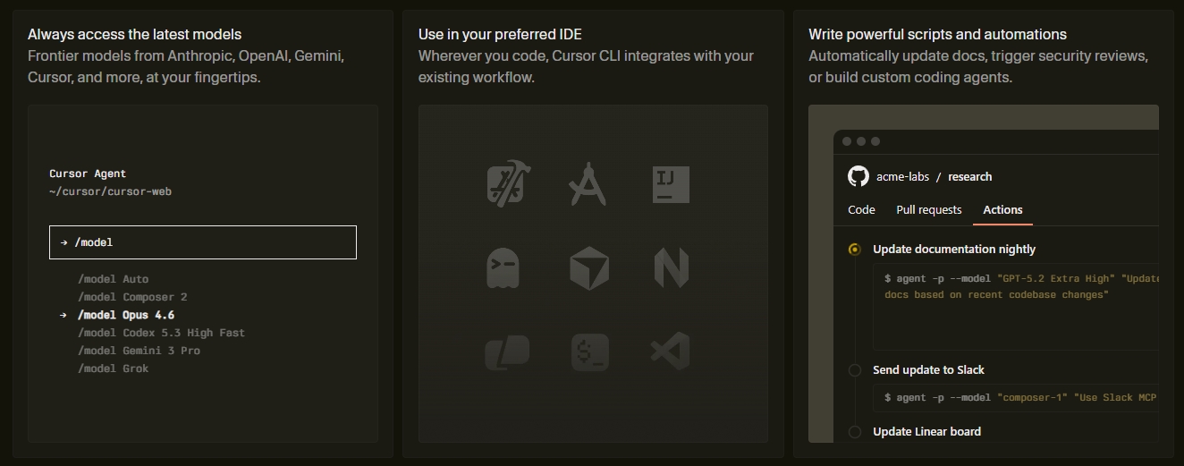Click the research repository name
1184x466 pixels.
(x=969, y=176)
